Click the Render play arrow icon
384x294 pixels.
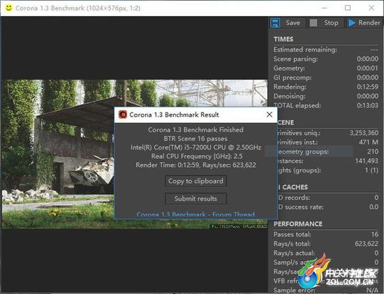[352, 23]
